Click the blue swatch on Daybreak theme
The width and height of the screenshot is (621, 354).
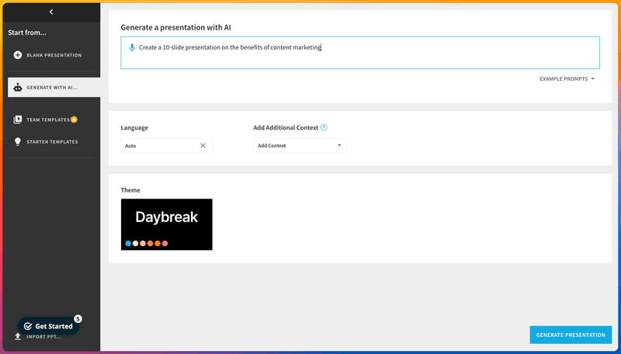128,244
